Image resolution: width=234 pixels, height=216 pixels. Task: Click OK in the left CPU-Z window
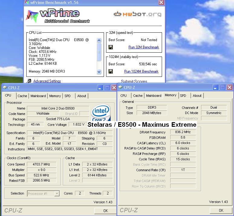point(105,211)
